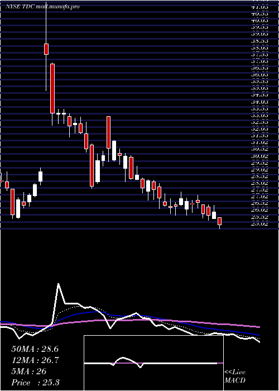Select the 5MA : 26 label
This screenshot has width=279, height=391.
(29, 371)
